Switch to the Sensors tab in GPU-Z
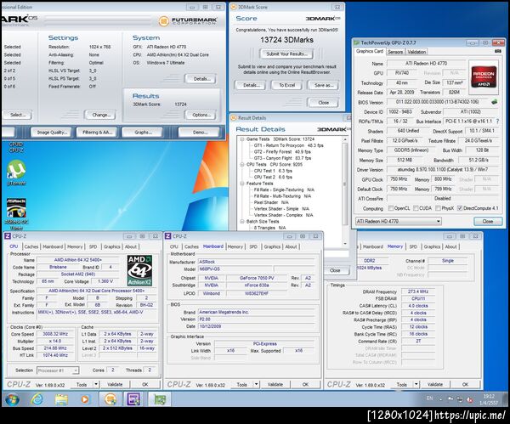 point(395,52)
